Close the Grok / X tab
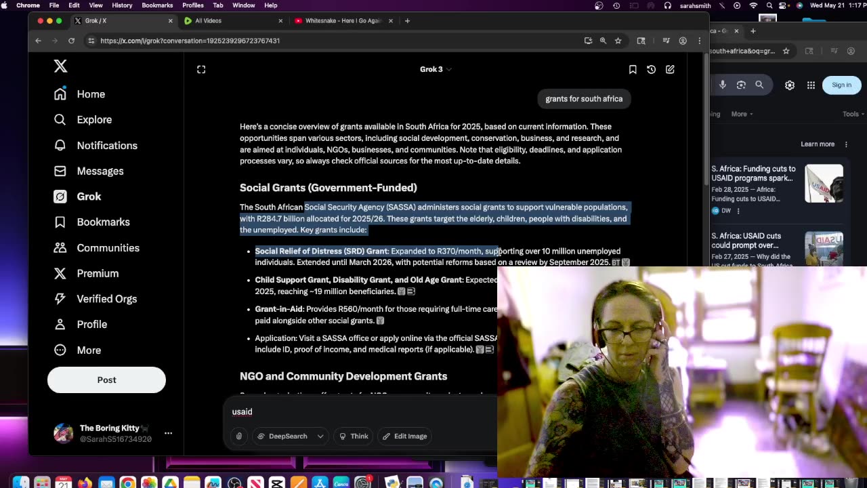 170,21
